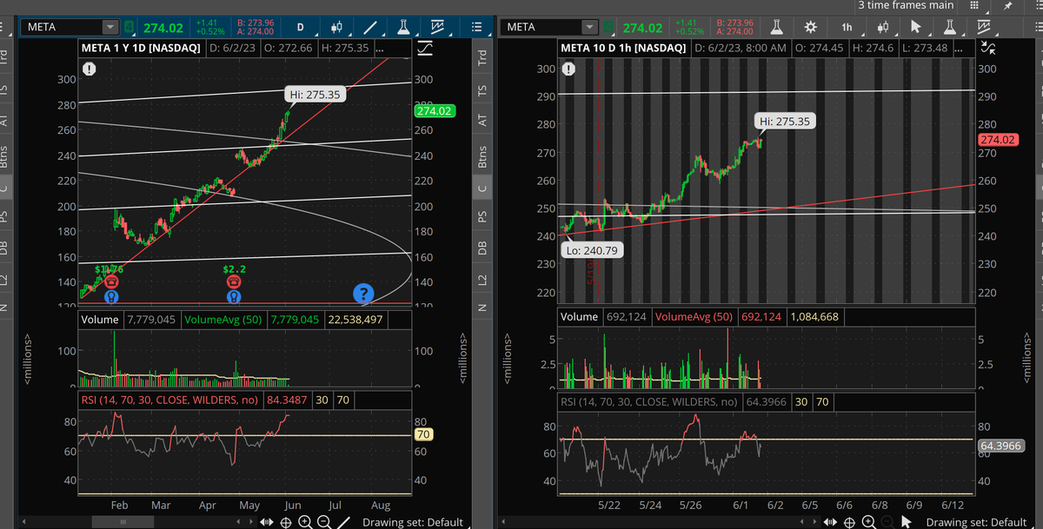This screenshot has height=529, width=1043.
Task: Open the first flask icon in right chart toolbar
Action: click(x=776, y=27)
